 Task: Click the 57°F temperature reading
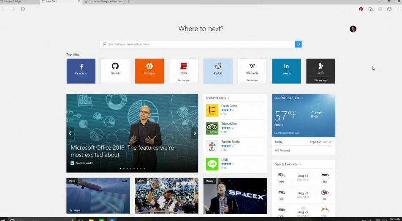point(285,116)
